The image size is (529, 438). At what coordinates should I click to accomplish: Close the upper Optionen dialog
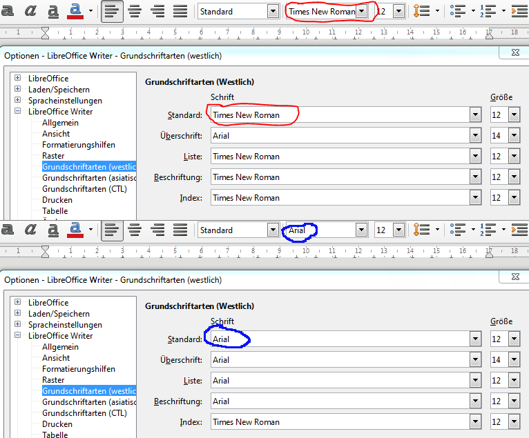(x=515, y=52)
